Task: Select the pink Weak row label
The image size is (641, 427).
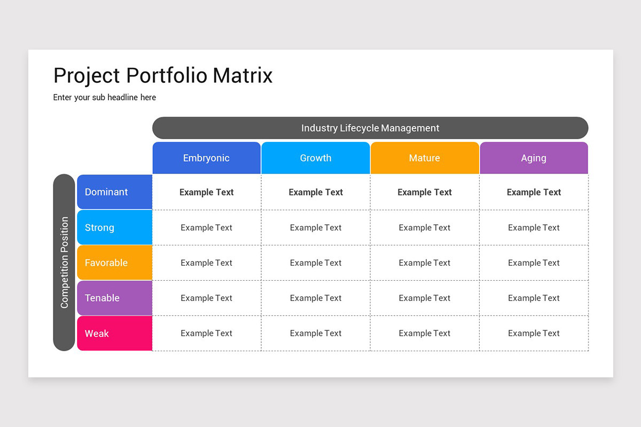Action: 115,334
